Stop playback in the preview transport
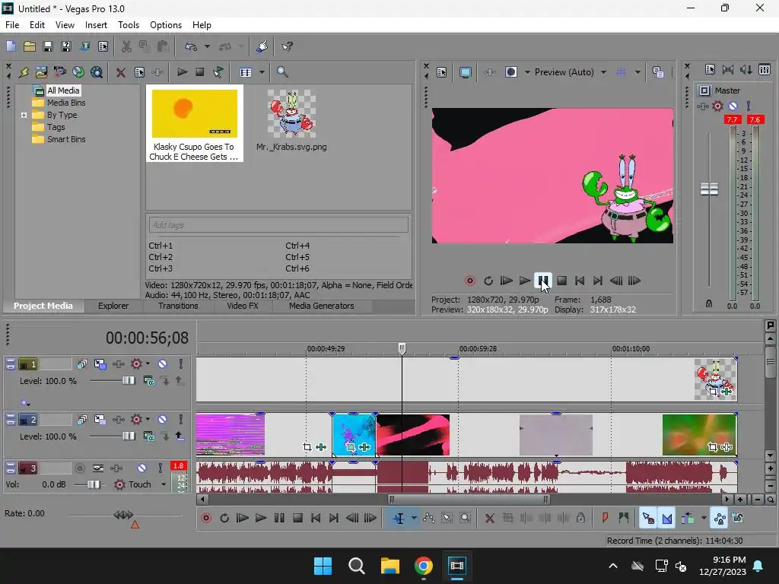 click(561, 281)
